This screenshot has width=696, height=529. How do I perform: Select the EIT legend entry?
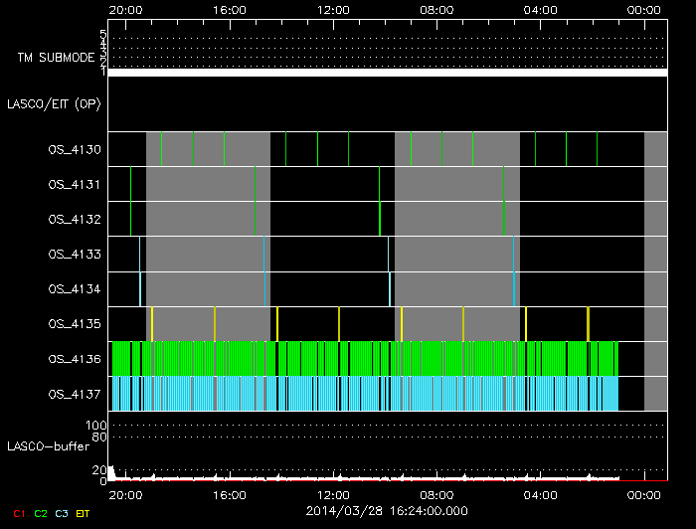point(84,513)
